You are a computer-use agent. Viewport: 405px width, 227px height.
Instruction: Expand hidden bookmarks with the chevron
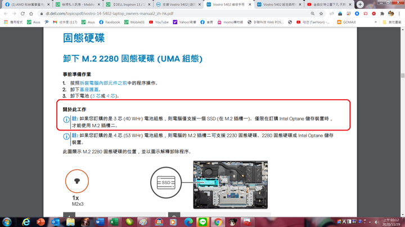coord(376,22)
